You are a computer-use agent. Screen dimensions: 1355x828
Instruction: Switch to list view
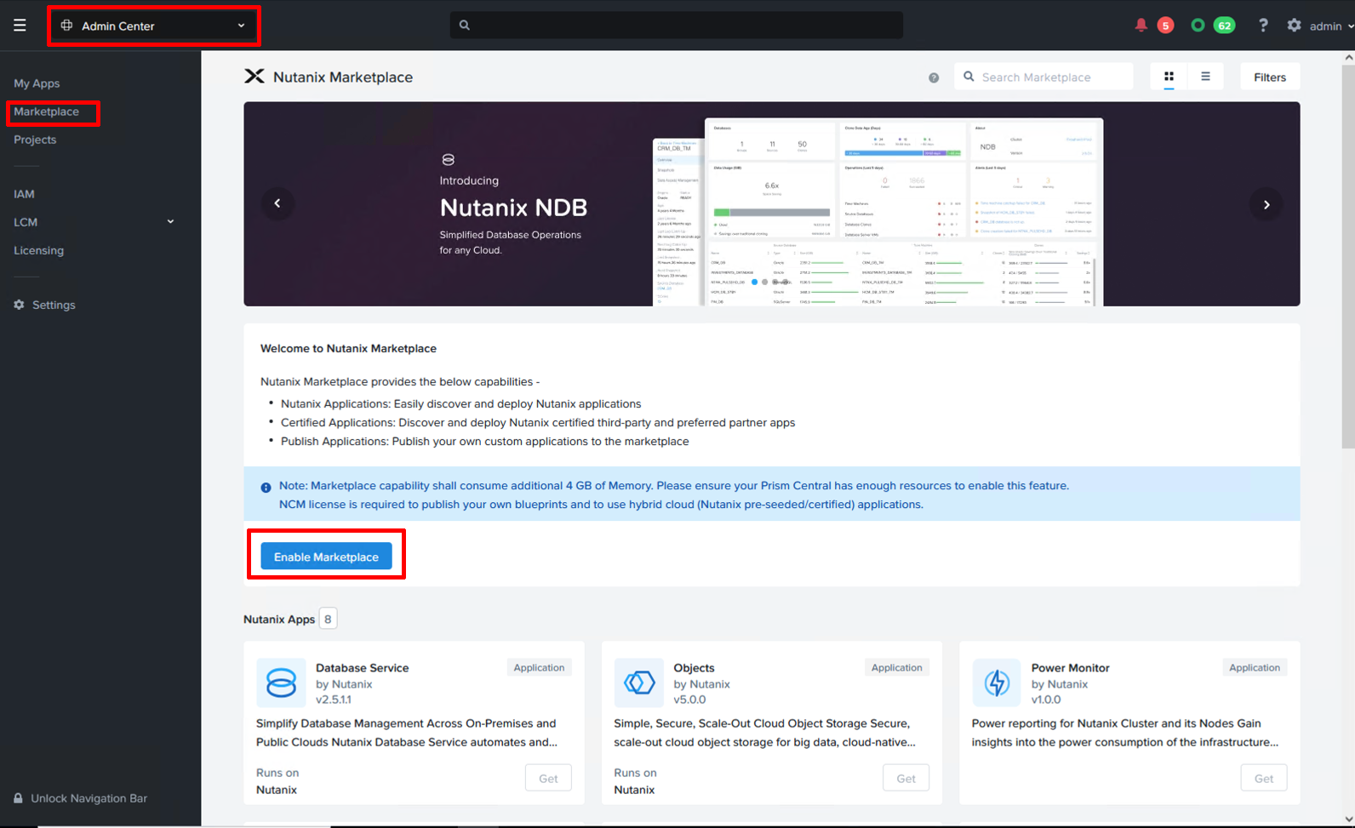[x=1205, y=77]
